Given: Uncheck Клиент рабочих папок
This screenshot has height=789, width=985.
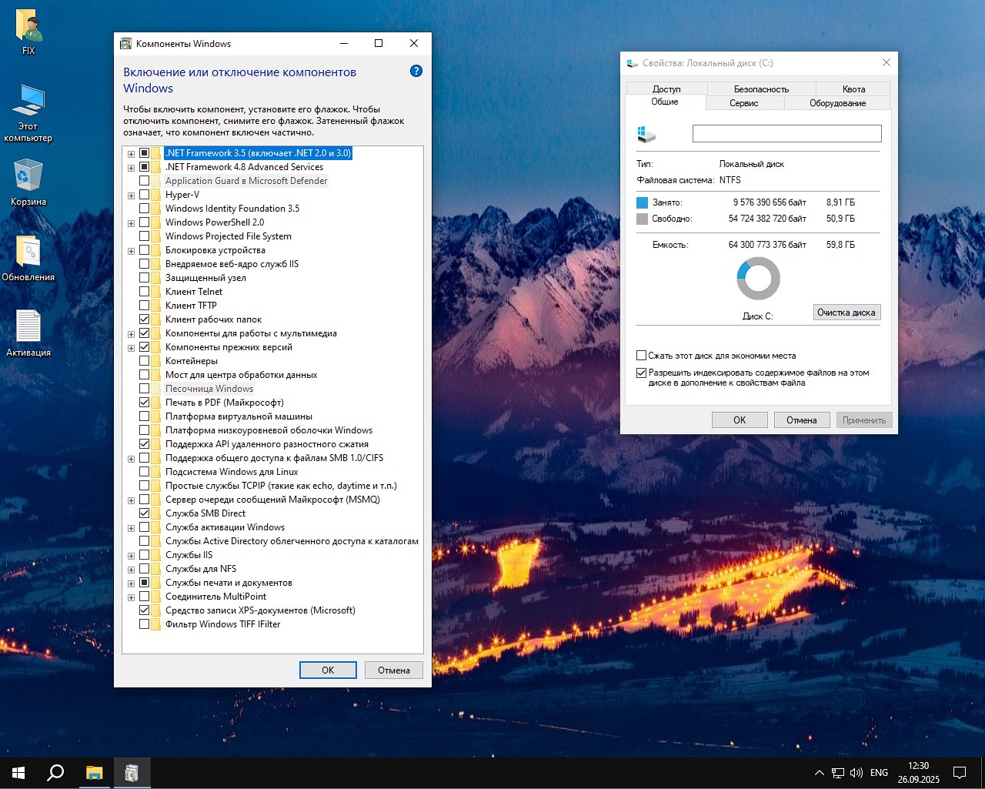Looking at the screenshot, I should (x=144, y=319).
